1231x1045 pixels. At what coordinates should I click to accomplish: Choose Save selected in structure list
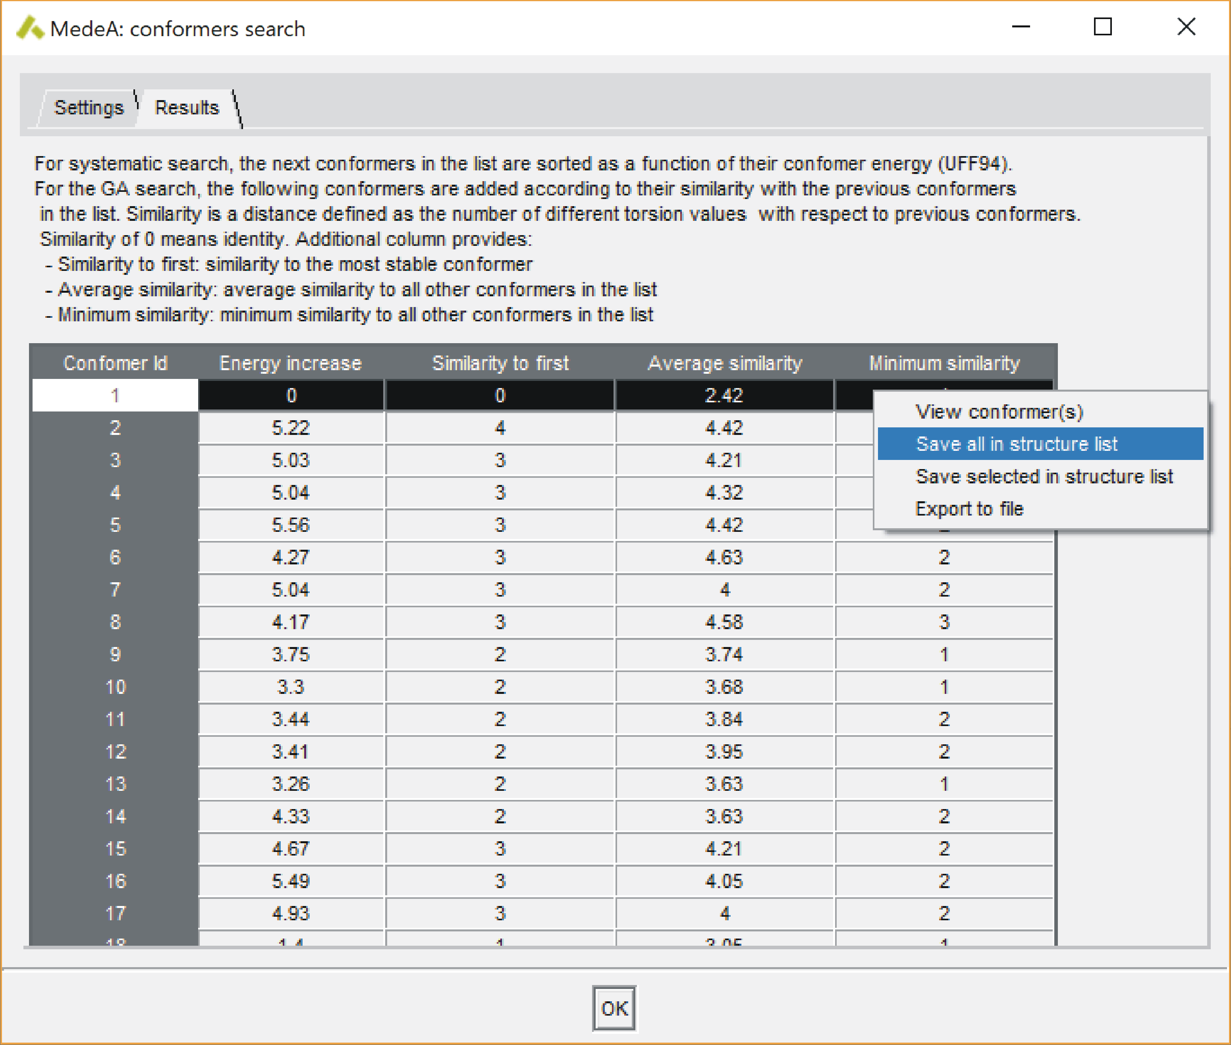click(x=1043, y=476)
